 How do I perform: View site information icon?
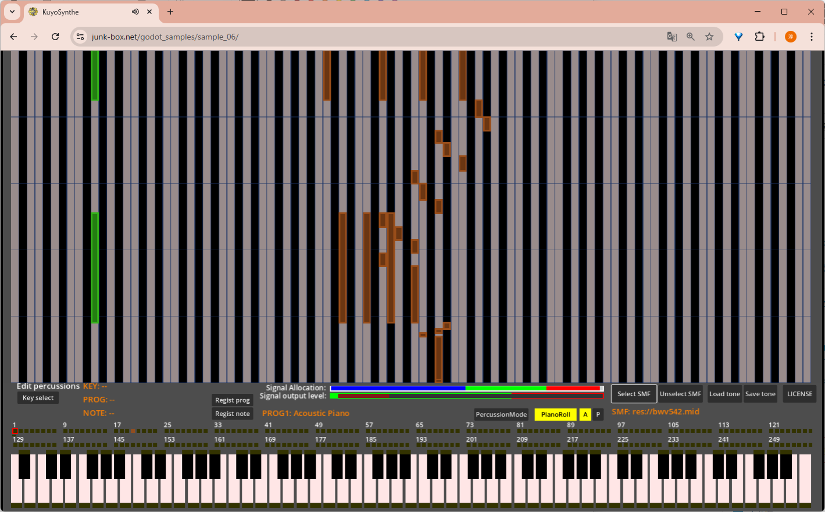[80, 37]
